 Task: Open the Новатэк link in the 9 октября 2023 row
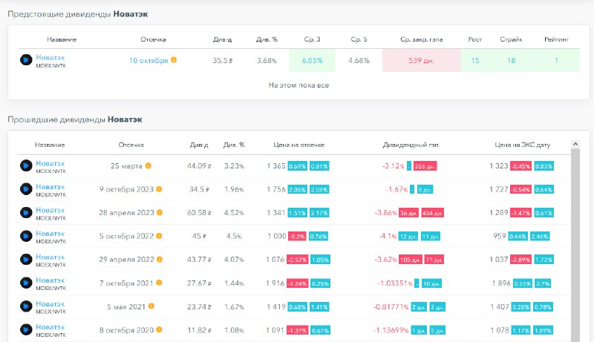click(x=50, y=186)
